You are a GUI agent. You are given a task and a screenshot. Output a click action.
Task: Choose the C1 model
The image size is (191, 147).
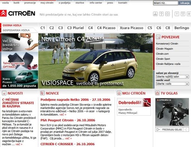coord(43,28)
